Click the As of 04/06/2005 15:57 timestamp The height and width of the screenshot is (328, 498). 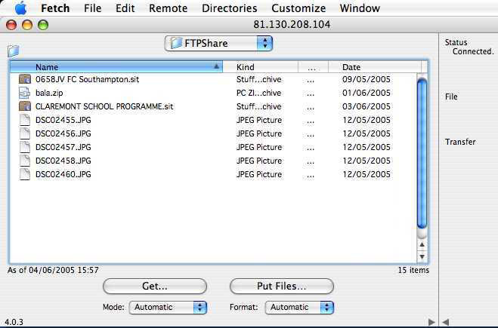click(x=53, y=270)
